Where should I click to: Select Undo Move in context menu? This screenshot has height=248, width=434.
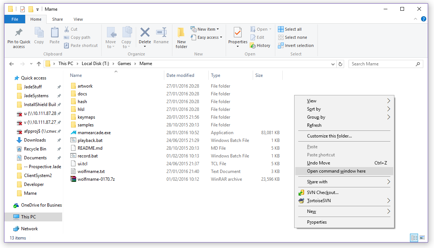(344, 163)
